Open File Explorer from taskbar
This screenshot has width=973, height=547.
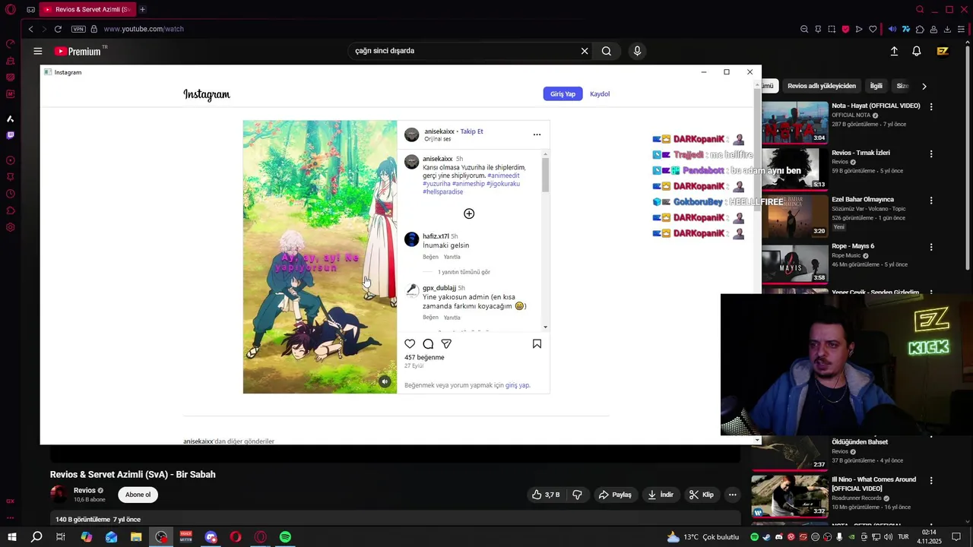(136, 537)
